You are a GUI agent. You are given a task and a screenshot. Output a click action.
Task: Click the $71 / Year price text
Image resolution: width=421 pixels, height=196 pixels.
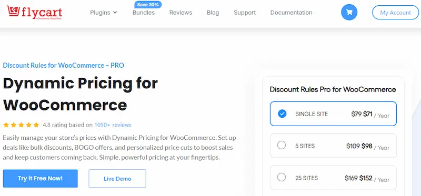(376, 115)
